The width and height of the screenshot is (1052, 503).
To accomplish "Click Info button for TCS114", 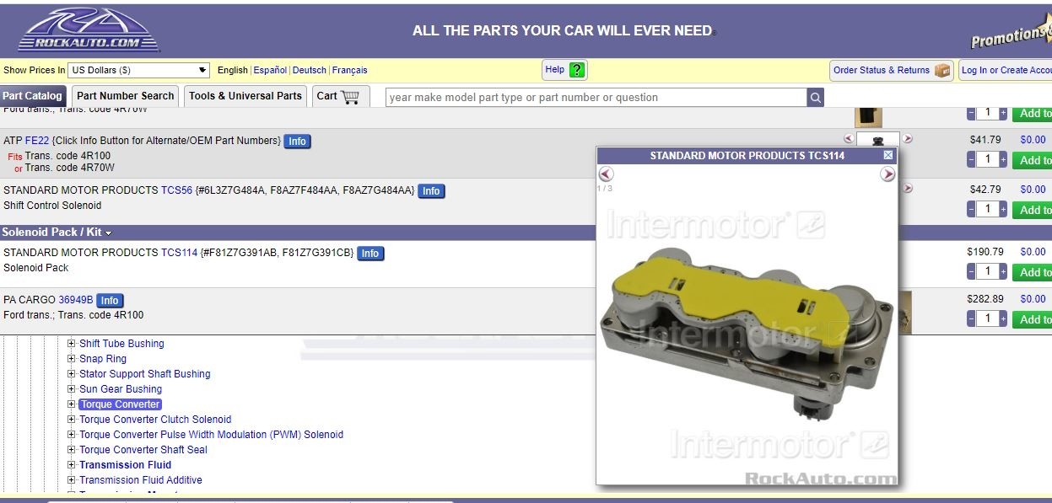I will 370,254.
